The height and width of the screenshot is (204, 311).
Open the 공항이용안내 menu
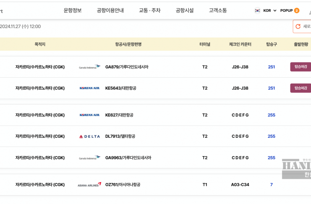110,10
